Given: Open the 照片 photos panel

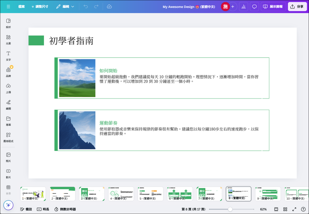Looking at the screenshot, I should pyautogui.click(x=8, y=158).
